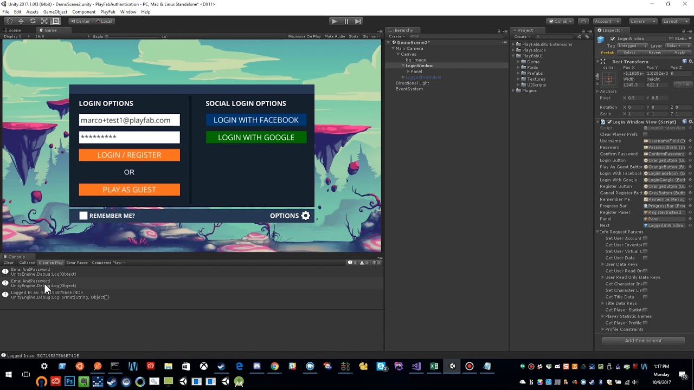Toggle Mute Audio in Game view
The height and width of the screenshot is (390, 694).
[x=335, y=36]
